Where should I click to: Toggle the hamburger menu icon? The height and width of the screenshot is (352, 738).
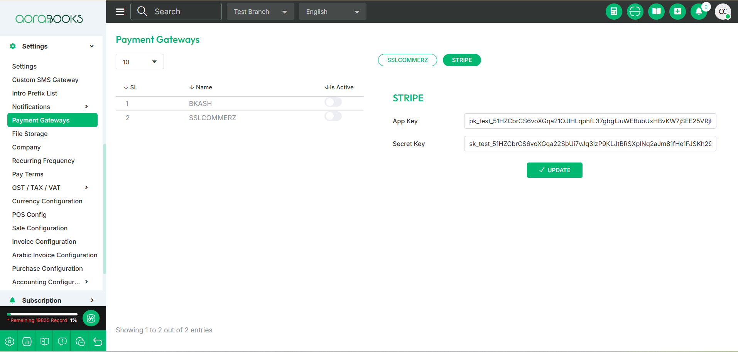point(120,12)
